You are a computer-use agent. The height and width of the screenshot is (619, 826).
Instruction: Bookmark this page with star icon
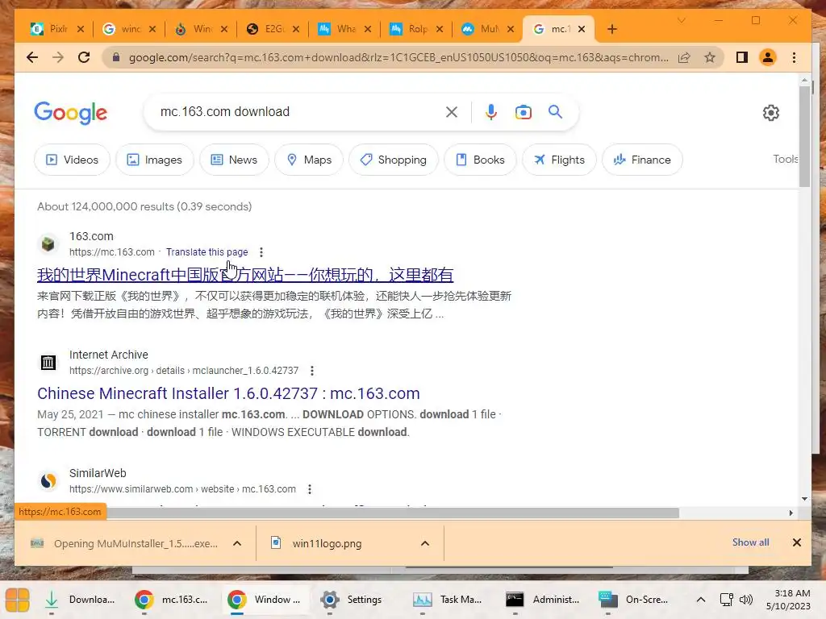pyautogui.click(x=710, y=57)
